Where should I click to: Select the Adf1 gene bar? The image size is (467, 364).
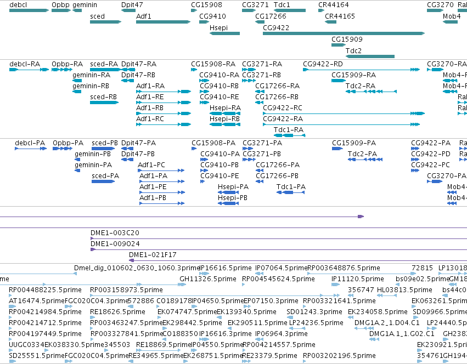point(163,22)
